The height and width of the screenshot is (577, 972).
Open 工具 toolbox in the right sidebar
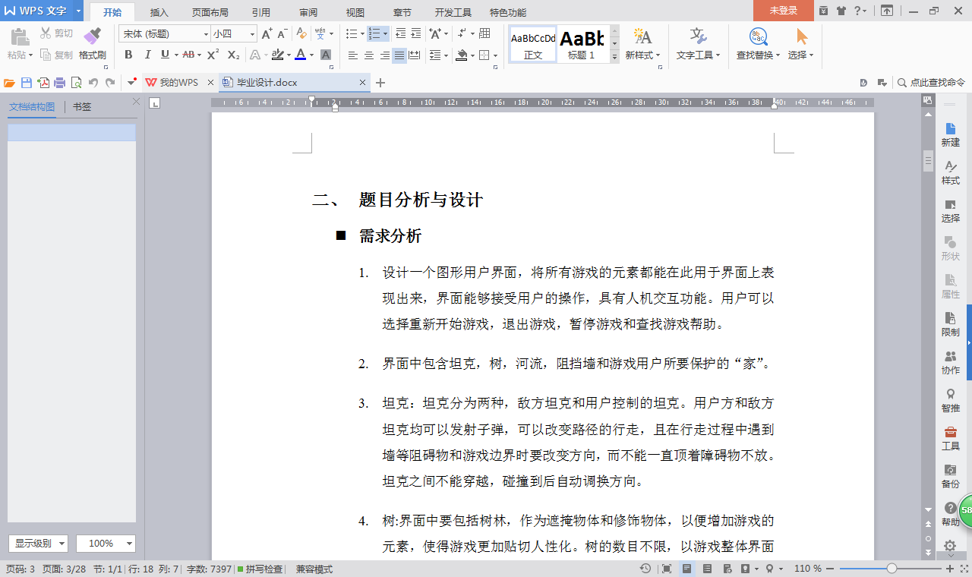point(950,439)
